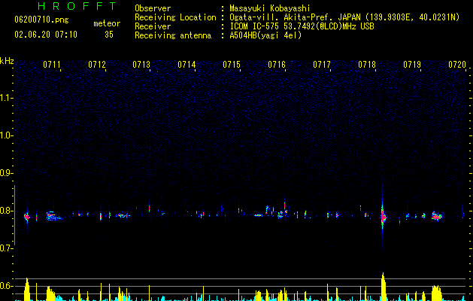Click the ICOM IC-575 53.7492 MHz receiver text
This screenshot has width=473, height=301.
302,26
